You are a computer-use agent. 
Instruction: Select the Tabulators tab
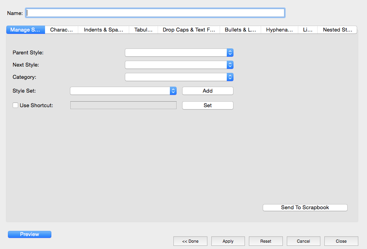click(143, 30)
